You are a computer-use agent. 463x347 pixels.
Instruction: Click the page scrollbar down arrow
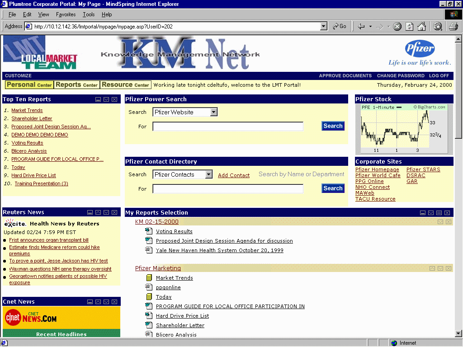pyautogui.click(x=458, y=334)
